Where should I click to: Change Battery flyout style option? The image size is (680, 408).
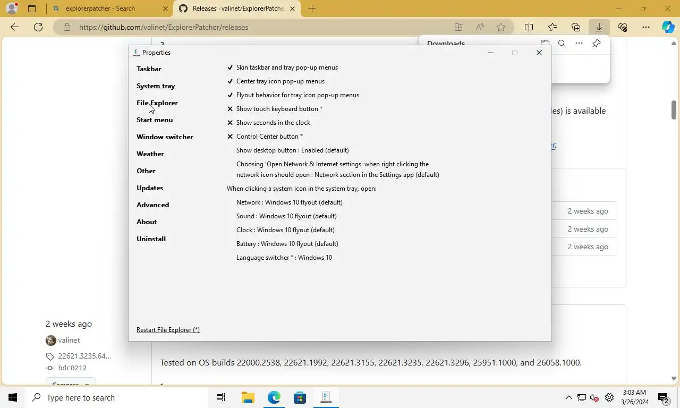[x=287, y=244]
